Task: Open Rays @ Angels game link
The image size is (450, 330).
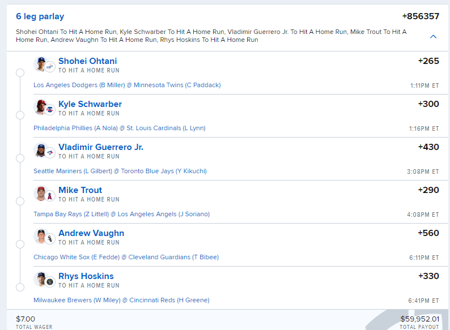Action: [121, 214]
